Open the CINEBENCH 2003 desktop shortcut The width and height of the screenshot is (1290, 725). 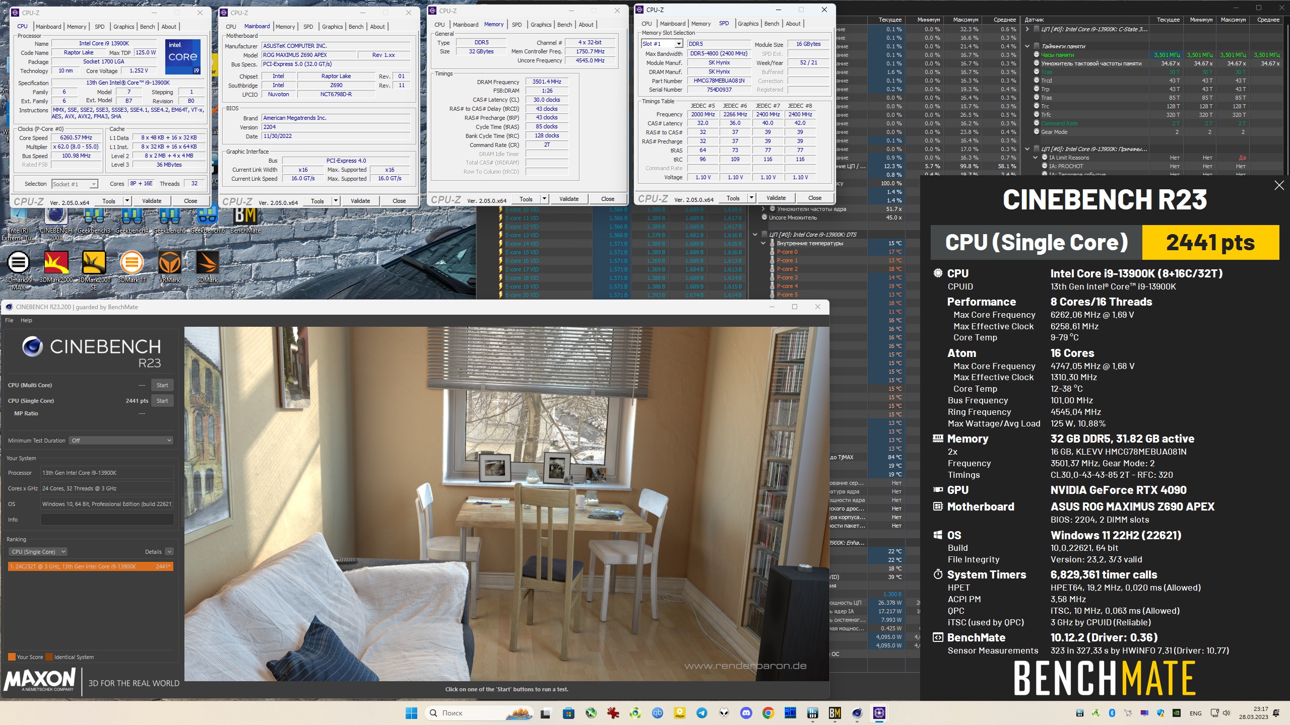(56, 224)
